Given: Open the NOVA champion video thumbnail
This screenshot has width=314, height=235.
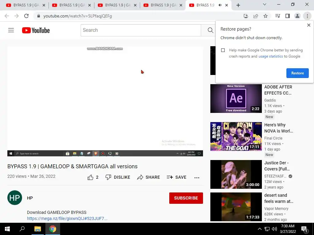Looking at the screenshot, I should [236, 136].
